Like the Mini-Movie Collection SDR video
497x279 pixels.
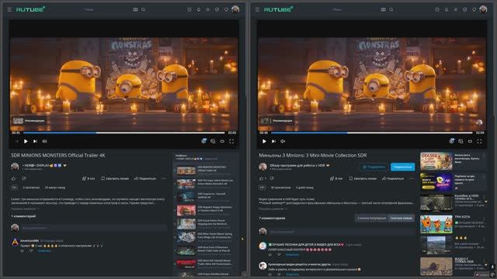(x=262, y=178)
